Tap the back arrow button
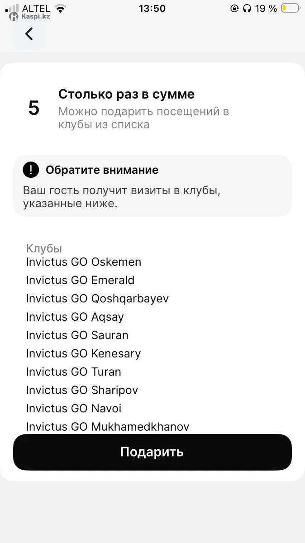305x543 pixels. point(29,34)
